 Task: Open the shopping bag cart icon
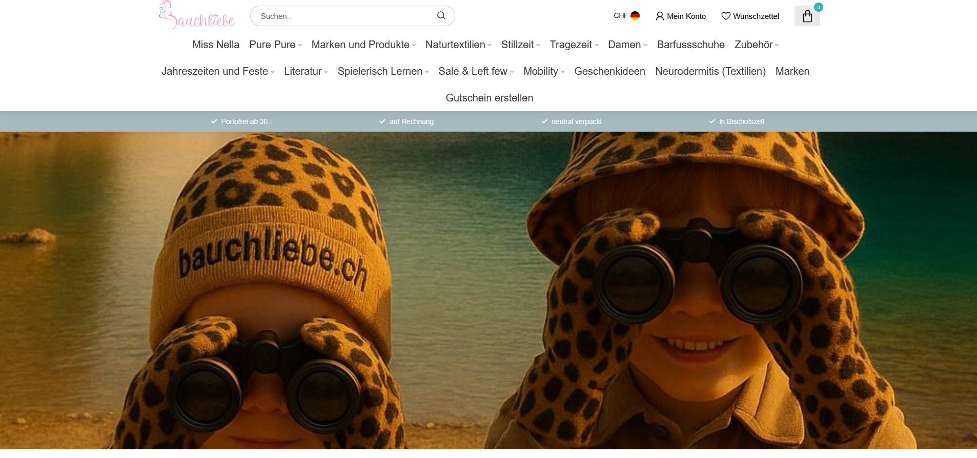[807, 16]
